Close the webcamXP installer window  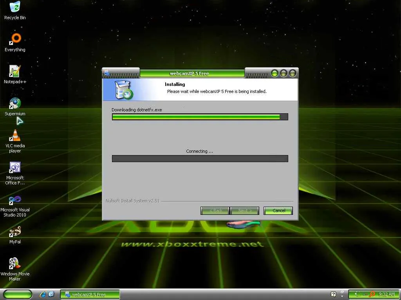[292, 73]
